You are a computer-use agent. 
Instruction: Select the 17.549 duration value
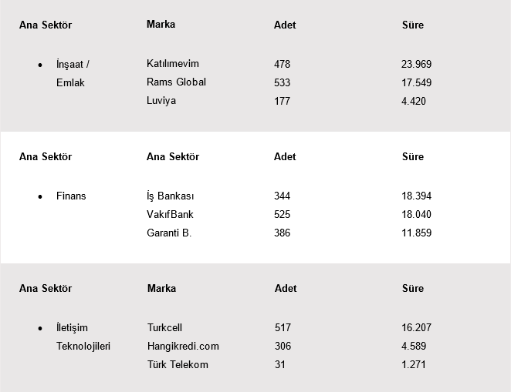[x=416, y=82]
